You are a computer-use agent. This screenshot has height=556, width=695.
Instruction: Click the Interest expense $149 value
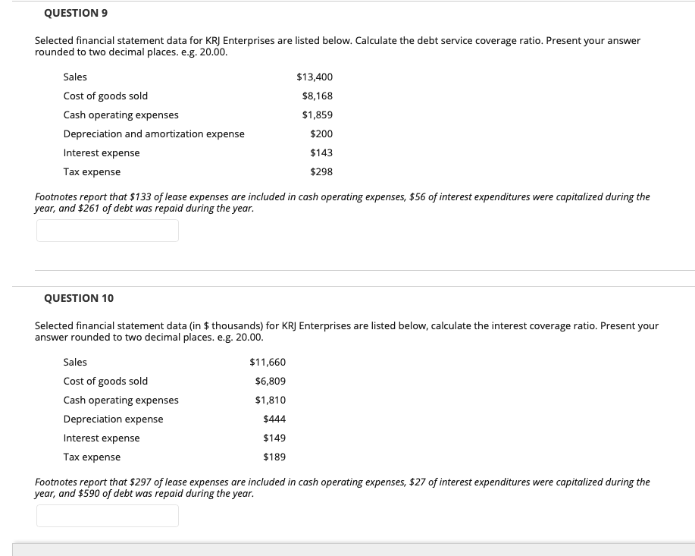[x=274, y=438]
